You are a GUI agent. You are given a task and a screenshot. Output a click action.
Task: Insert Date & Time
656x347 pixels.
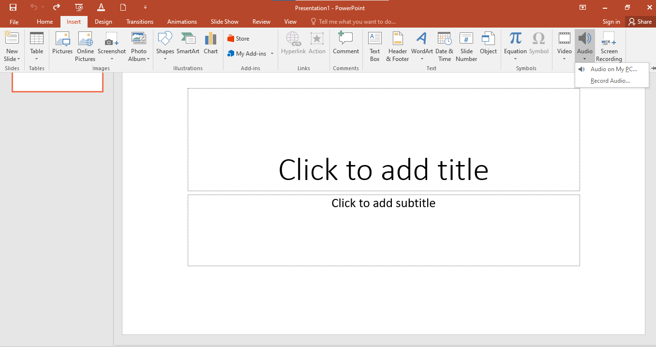pyautogui.click(x=444, y=46)
